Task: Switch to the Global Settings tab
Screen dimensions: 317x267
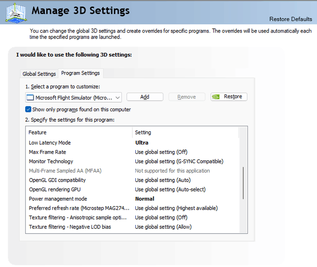Action: tap(39, 74)
